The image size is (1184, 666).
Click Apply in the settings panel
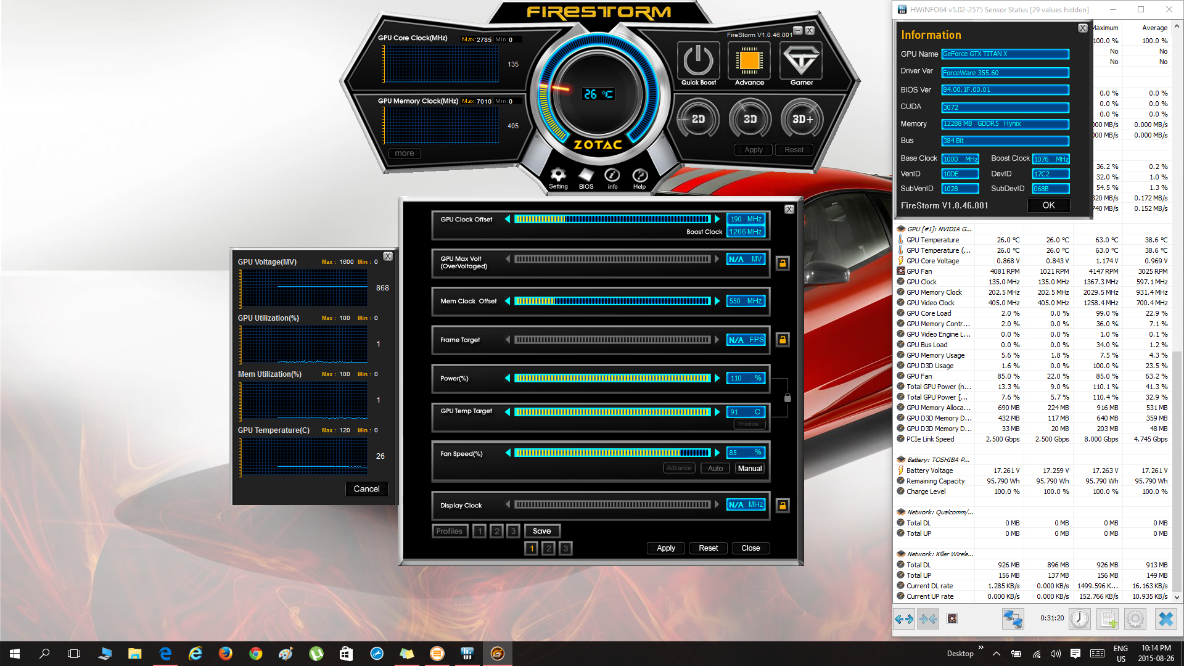(666, 548)
